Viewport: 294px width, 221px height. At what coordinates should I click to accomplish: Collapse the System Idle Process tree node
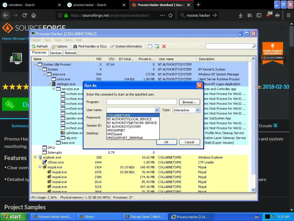(35, 64)
